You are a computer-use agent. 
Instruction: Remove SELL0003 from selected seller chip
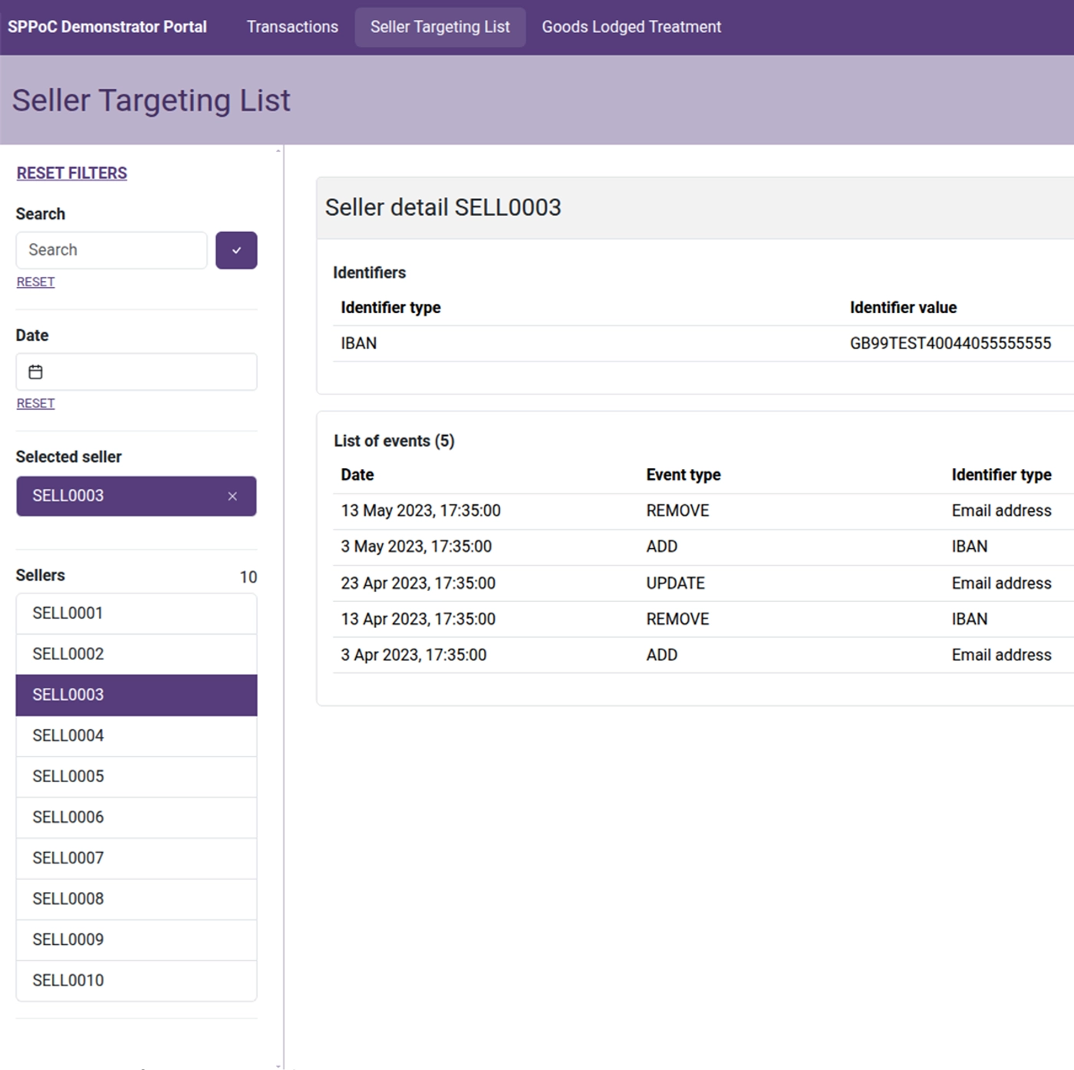pos(232,497)
